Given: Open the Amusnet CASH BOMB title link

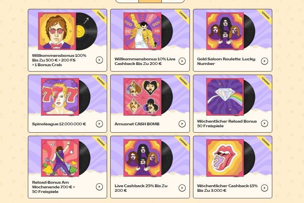Looking at the screenshot, I should (137, 124).
